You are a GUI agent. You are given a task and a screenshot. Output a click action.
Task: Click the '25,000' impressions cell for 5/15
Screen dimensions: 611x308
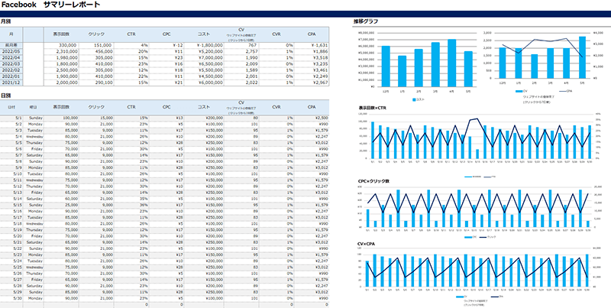61,205
